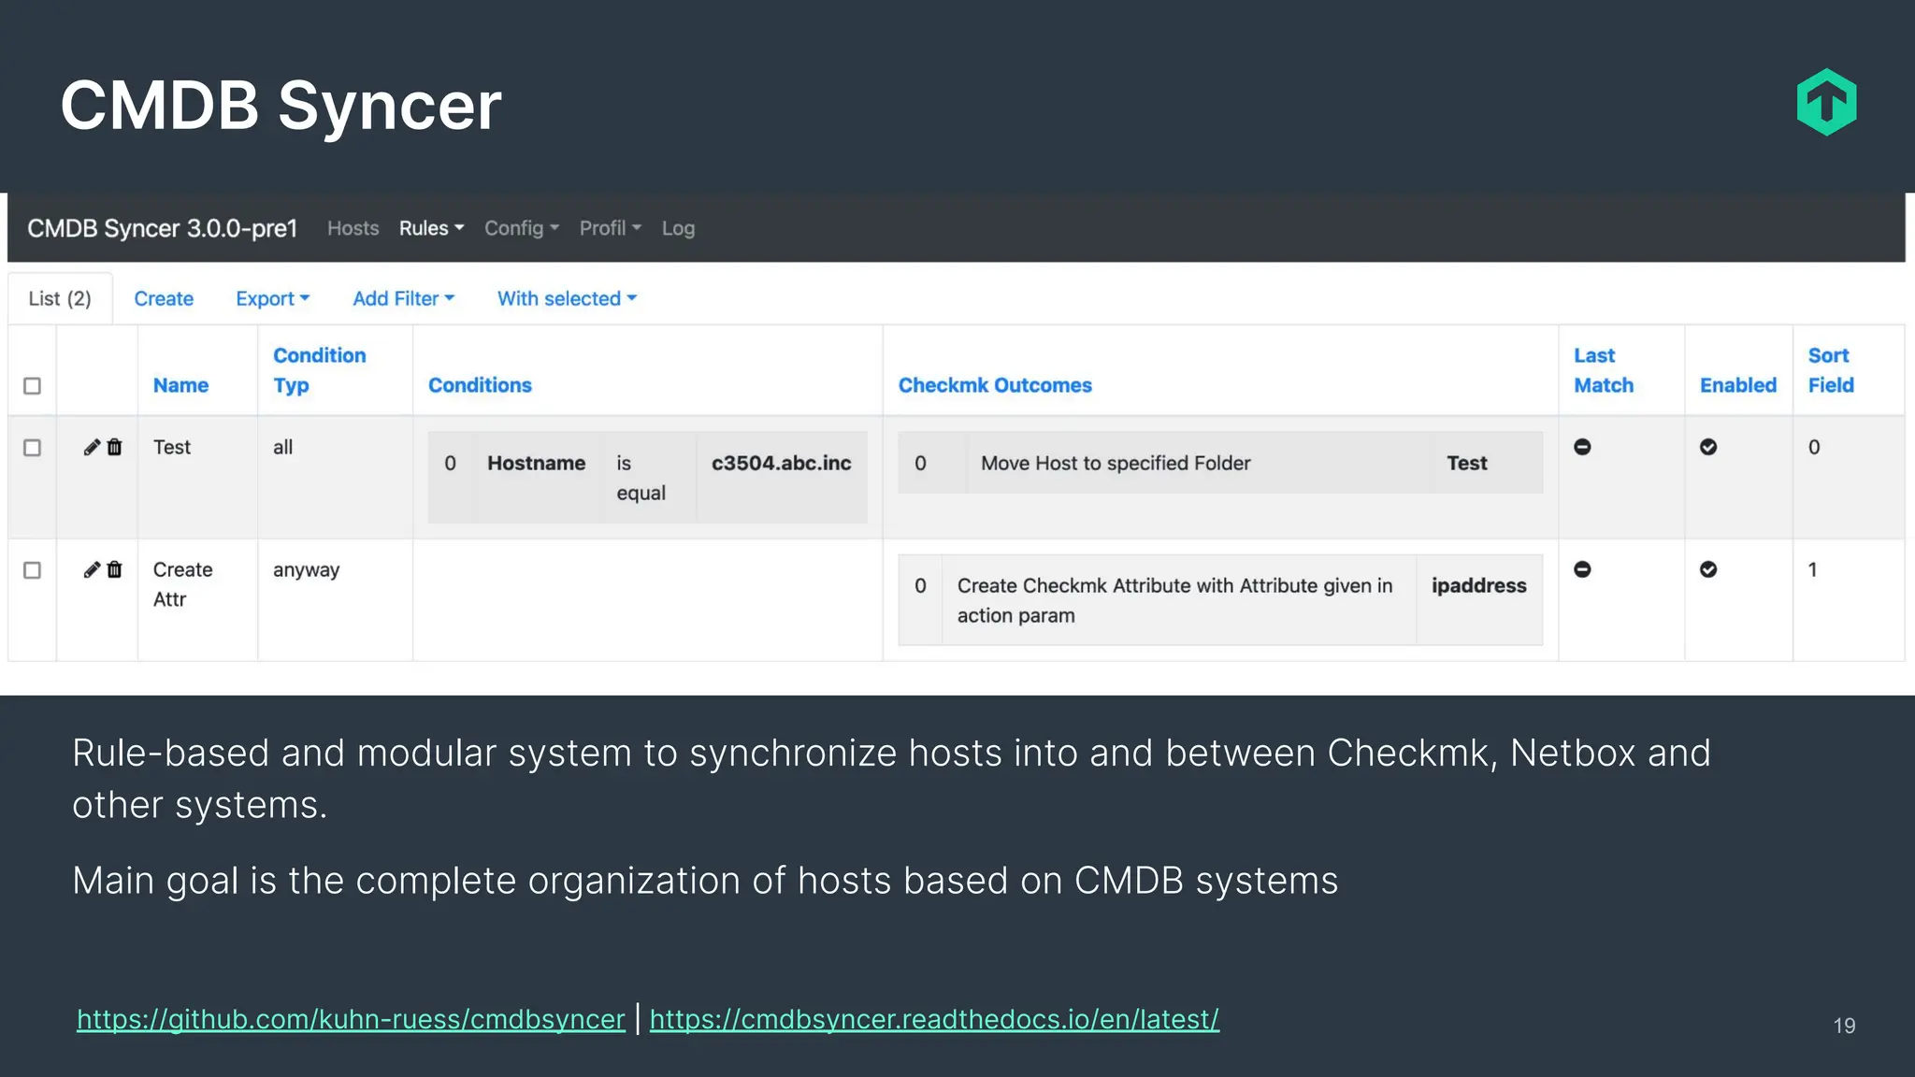Delete the Test rule with trash icon
Screen dimensions: 1915x1077
coord(114,447)
